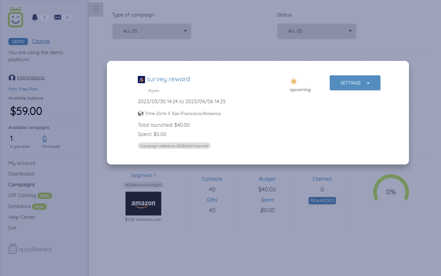Viewport: 441px width, 276px height.
Task: Select the NEW badge next to Gift Catalog
Action: pyautogui.click(x=45, y=195)
